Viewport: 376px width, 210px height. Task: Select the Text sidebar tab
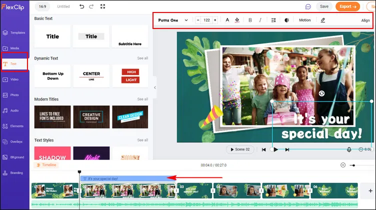[14, 64]
